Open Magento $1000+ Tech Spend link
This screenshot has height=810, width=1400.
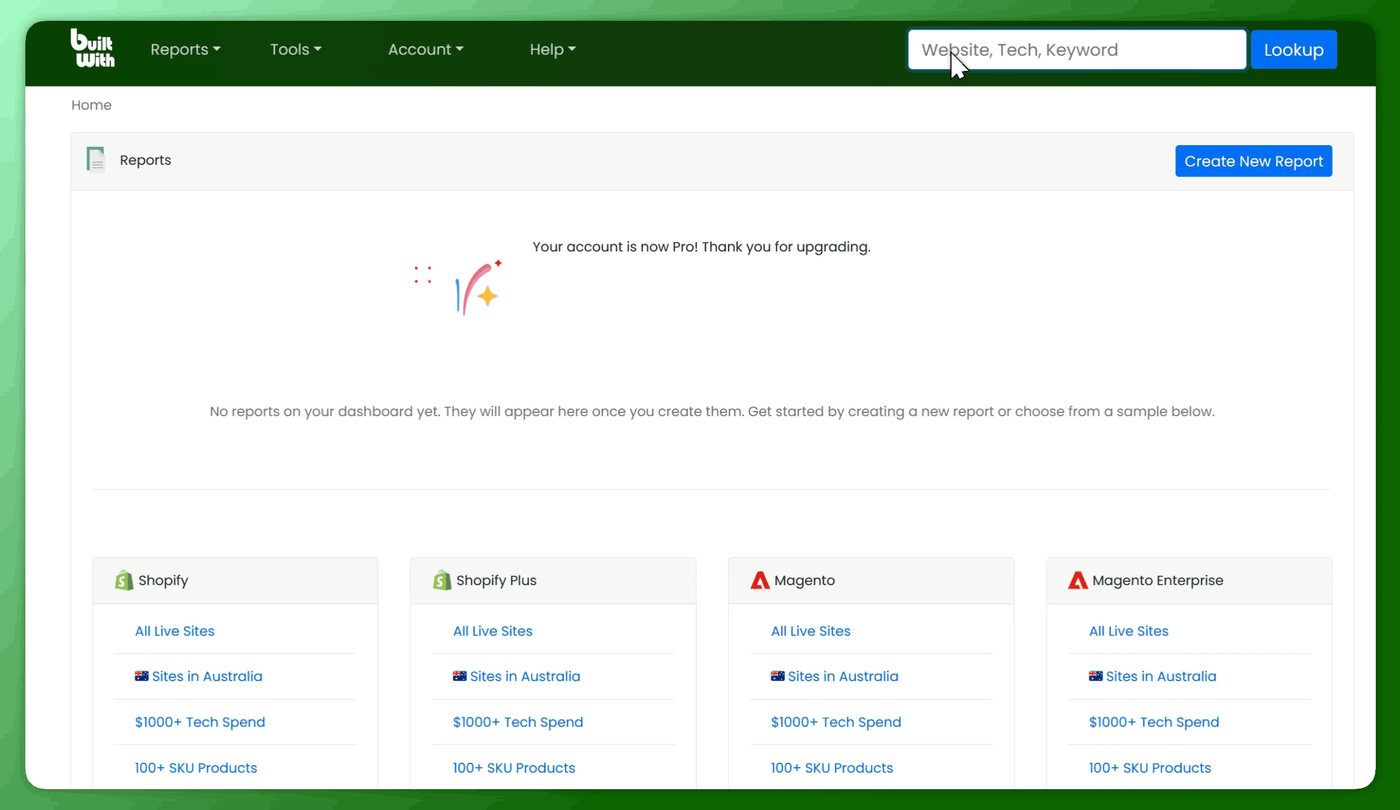click(836, 722)
